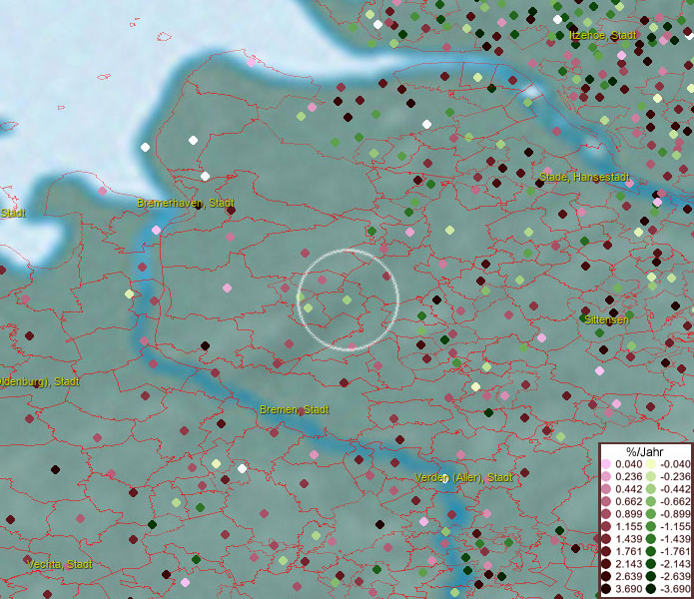Select the Sittensen place label
Screen dimensions: 694x599
[606, 319]
